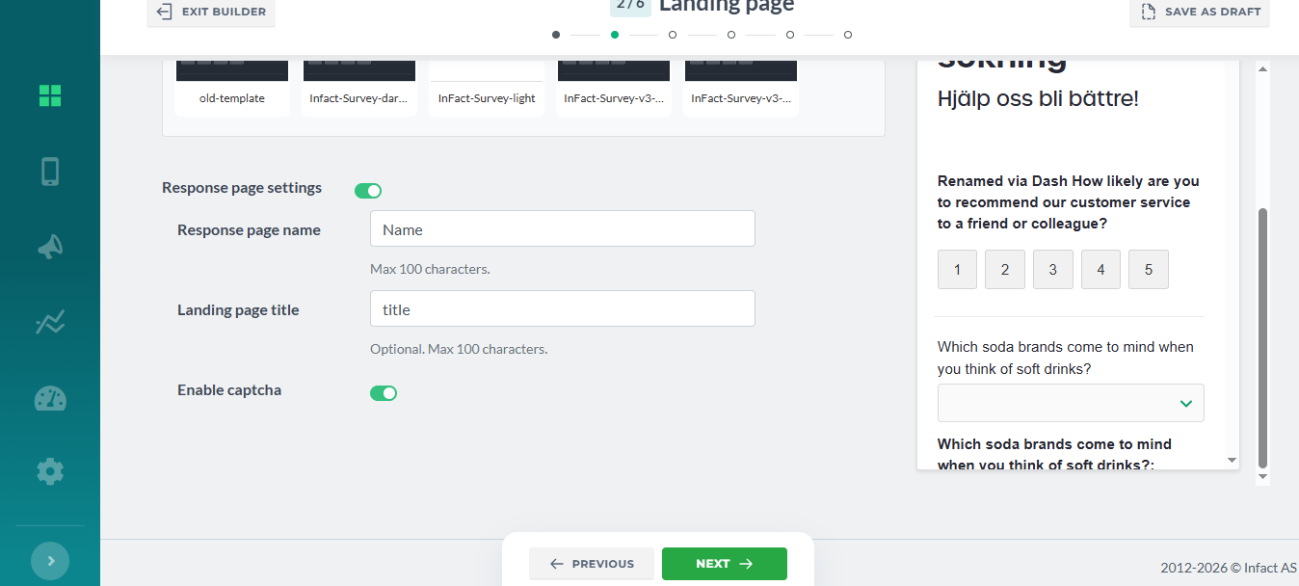This screenshot has width=1299, height=586.
Task: Go to the third step dot in progress
Action: [x=673, y=35]
